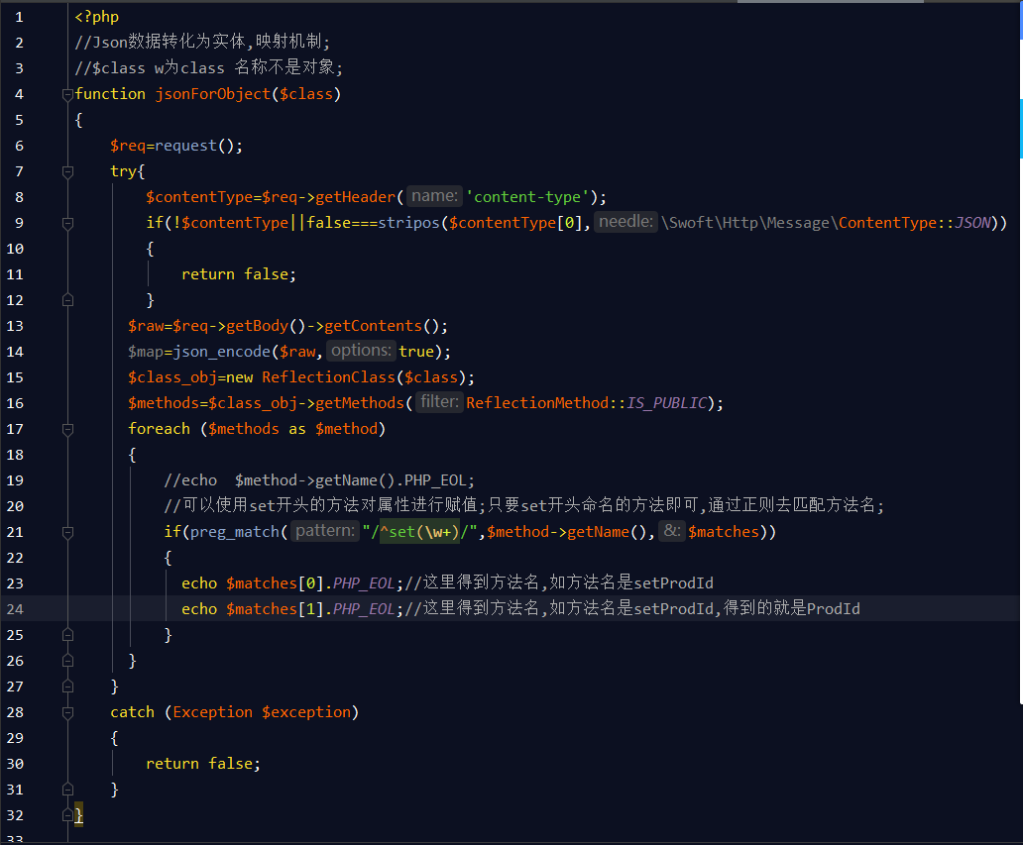Click the 'getContents()' method call
The width and height of the screenshot is (1023, 845).
pyautogui.click(x=383, y=327)
